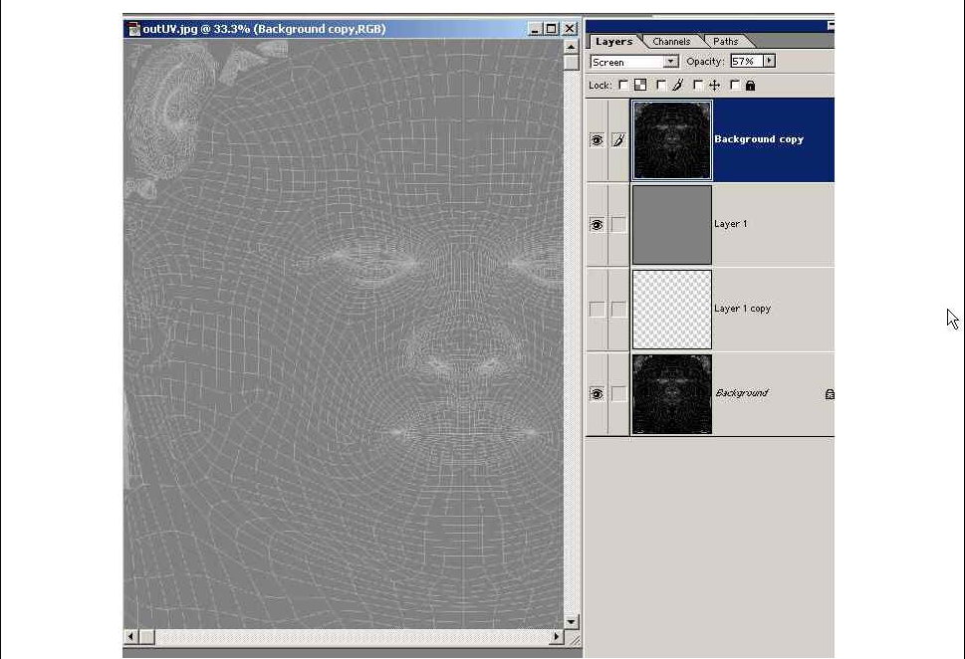The width and height of the screenshot is (965, 659).
Task: Click the horizontal scrollbar thumb
Action: pos(147,637)
